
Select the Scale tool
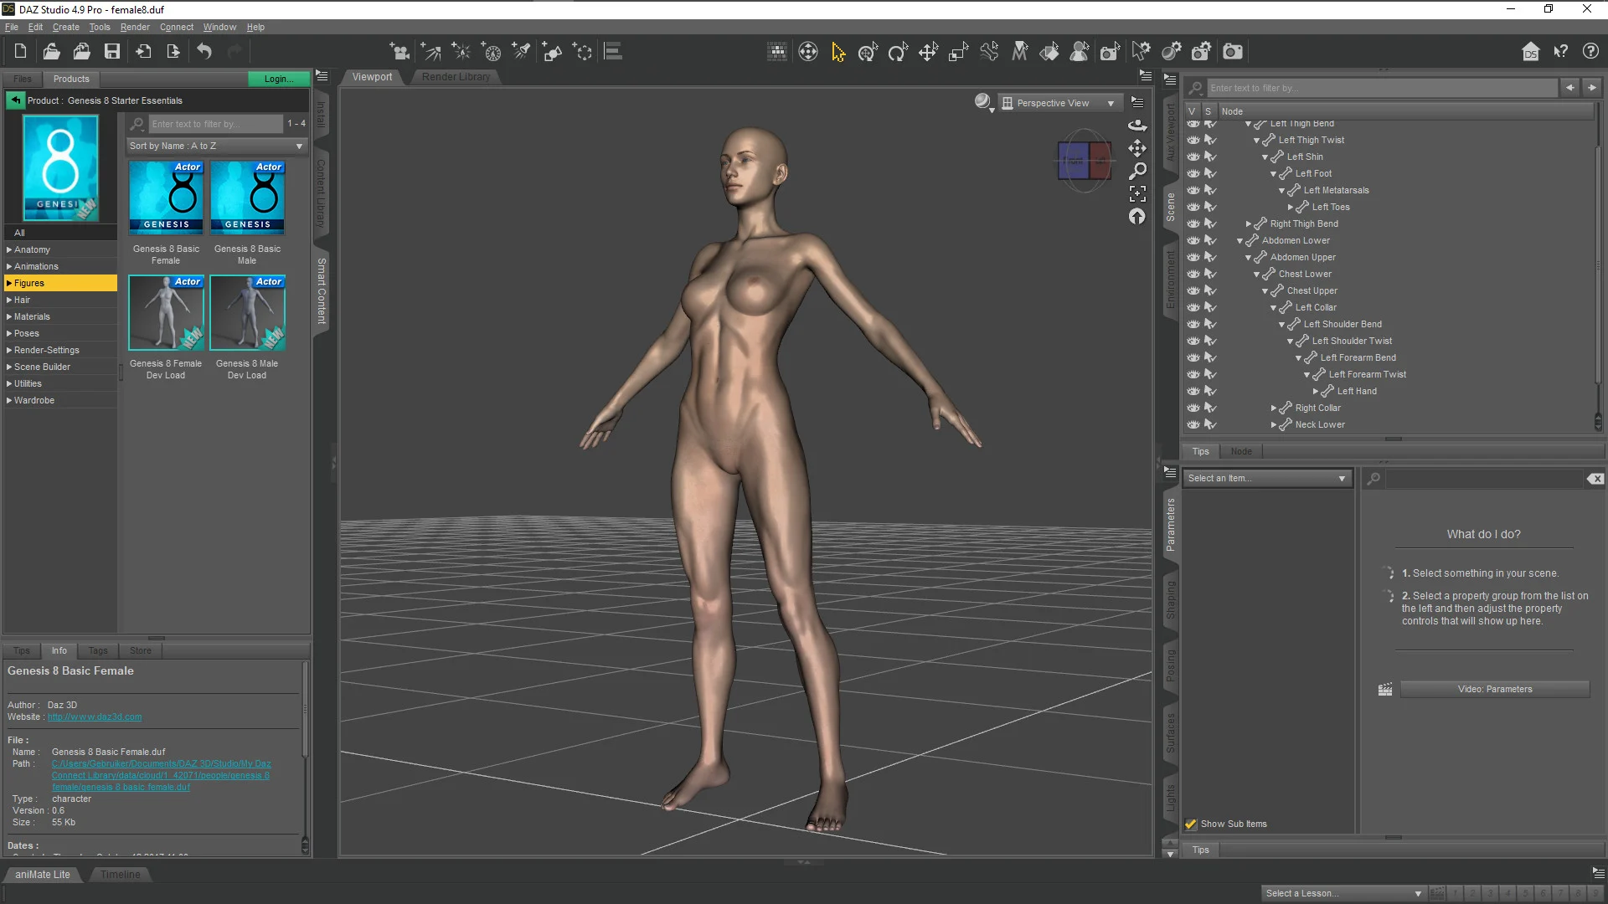tap(958, 52)
